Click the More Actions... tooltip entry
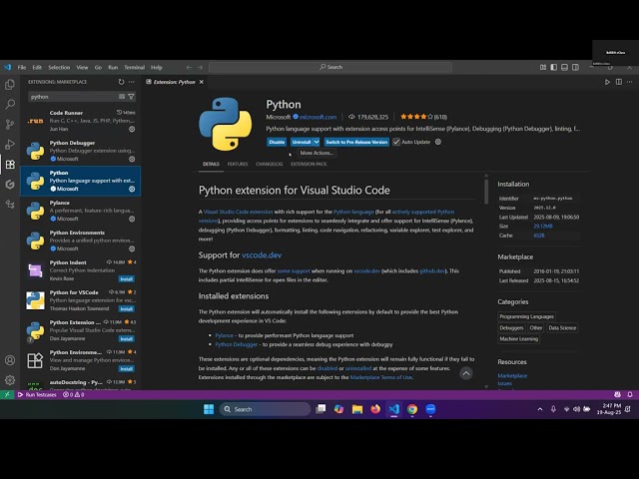 pyautogui.click(x=317, y=153)
